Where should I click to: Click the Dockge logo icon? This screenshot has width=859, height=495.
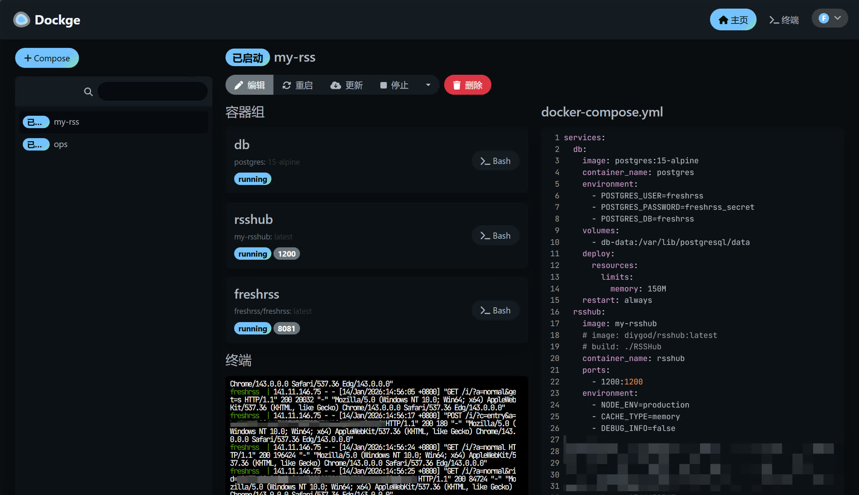pyautogui.click(x=21, y=20)
